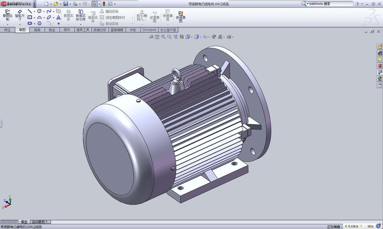Select the Ellipse sketch tool

coord(49,17)
